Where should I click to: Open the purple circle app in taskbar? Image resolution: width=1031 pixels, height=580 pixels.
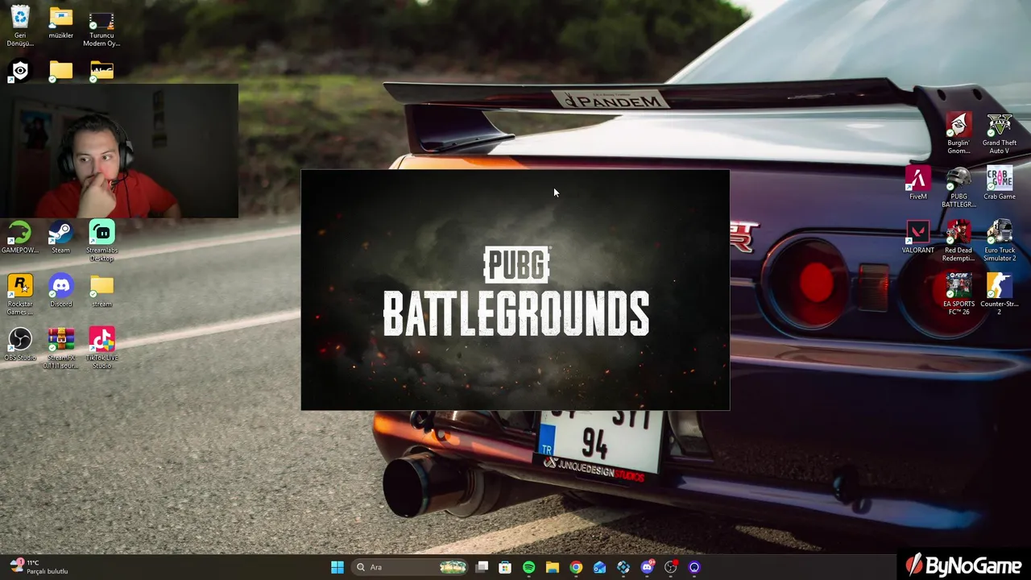[694, 567]
